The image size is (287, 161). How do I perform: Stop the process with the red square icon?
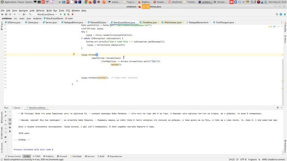point(73,14)
